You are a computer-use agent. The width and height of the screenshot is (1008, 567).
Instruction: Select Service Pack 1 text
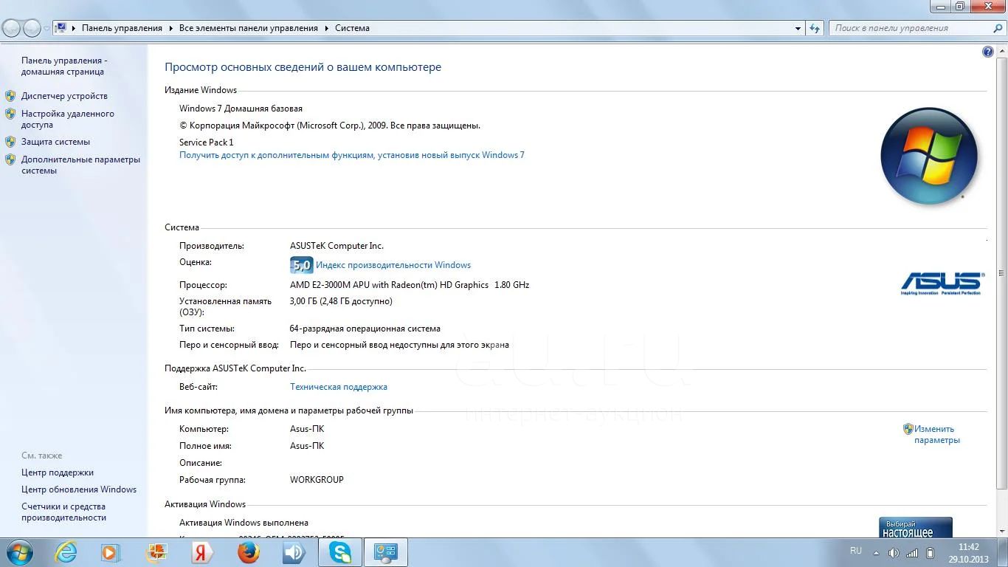(x=206, y=142)
